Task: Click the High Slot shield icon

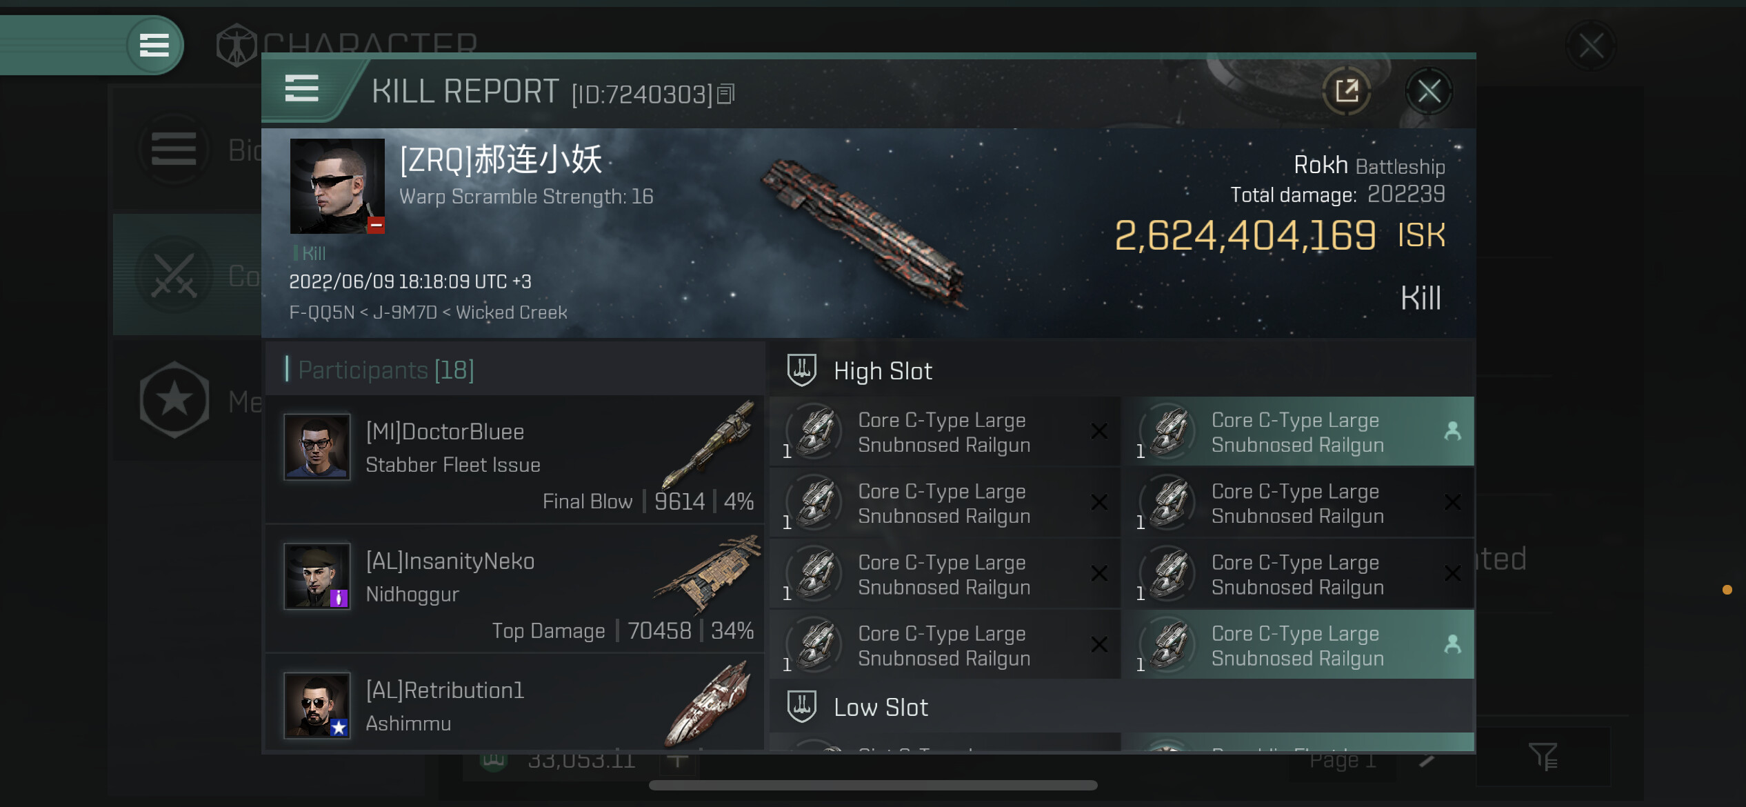Action: pyautogui.click(x=801, y=370)
